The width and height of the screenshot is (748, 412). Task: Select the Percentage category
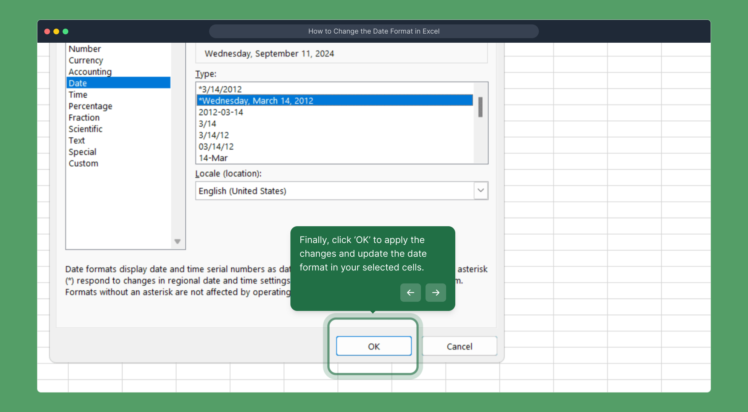pos(90,106)
